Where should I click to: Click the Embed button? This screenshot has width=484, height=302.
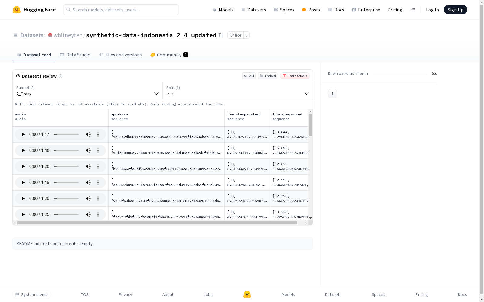pyautogui.click(x=268, y=76)
